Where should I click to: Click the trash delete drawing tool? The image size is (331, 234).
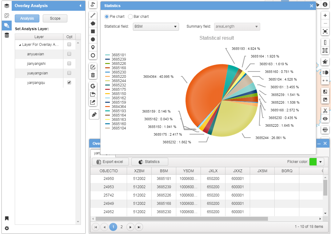tap(93, 75)
